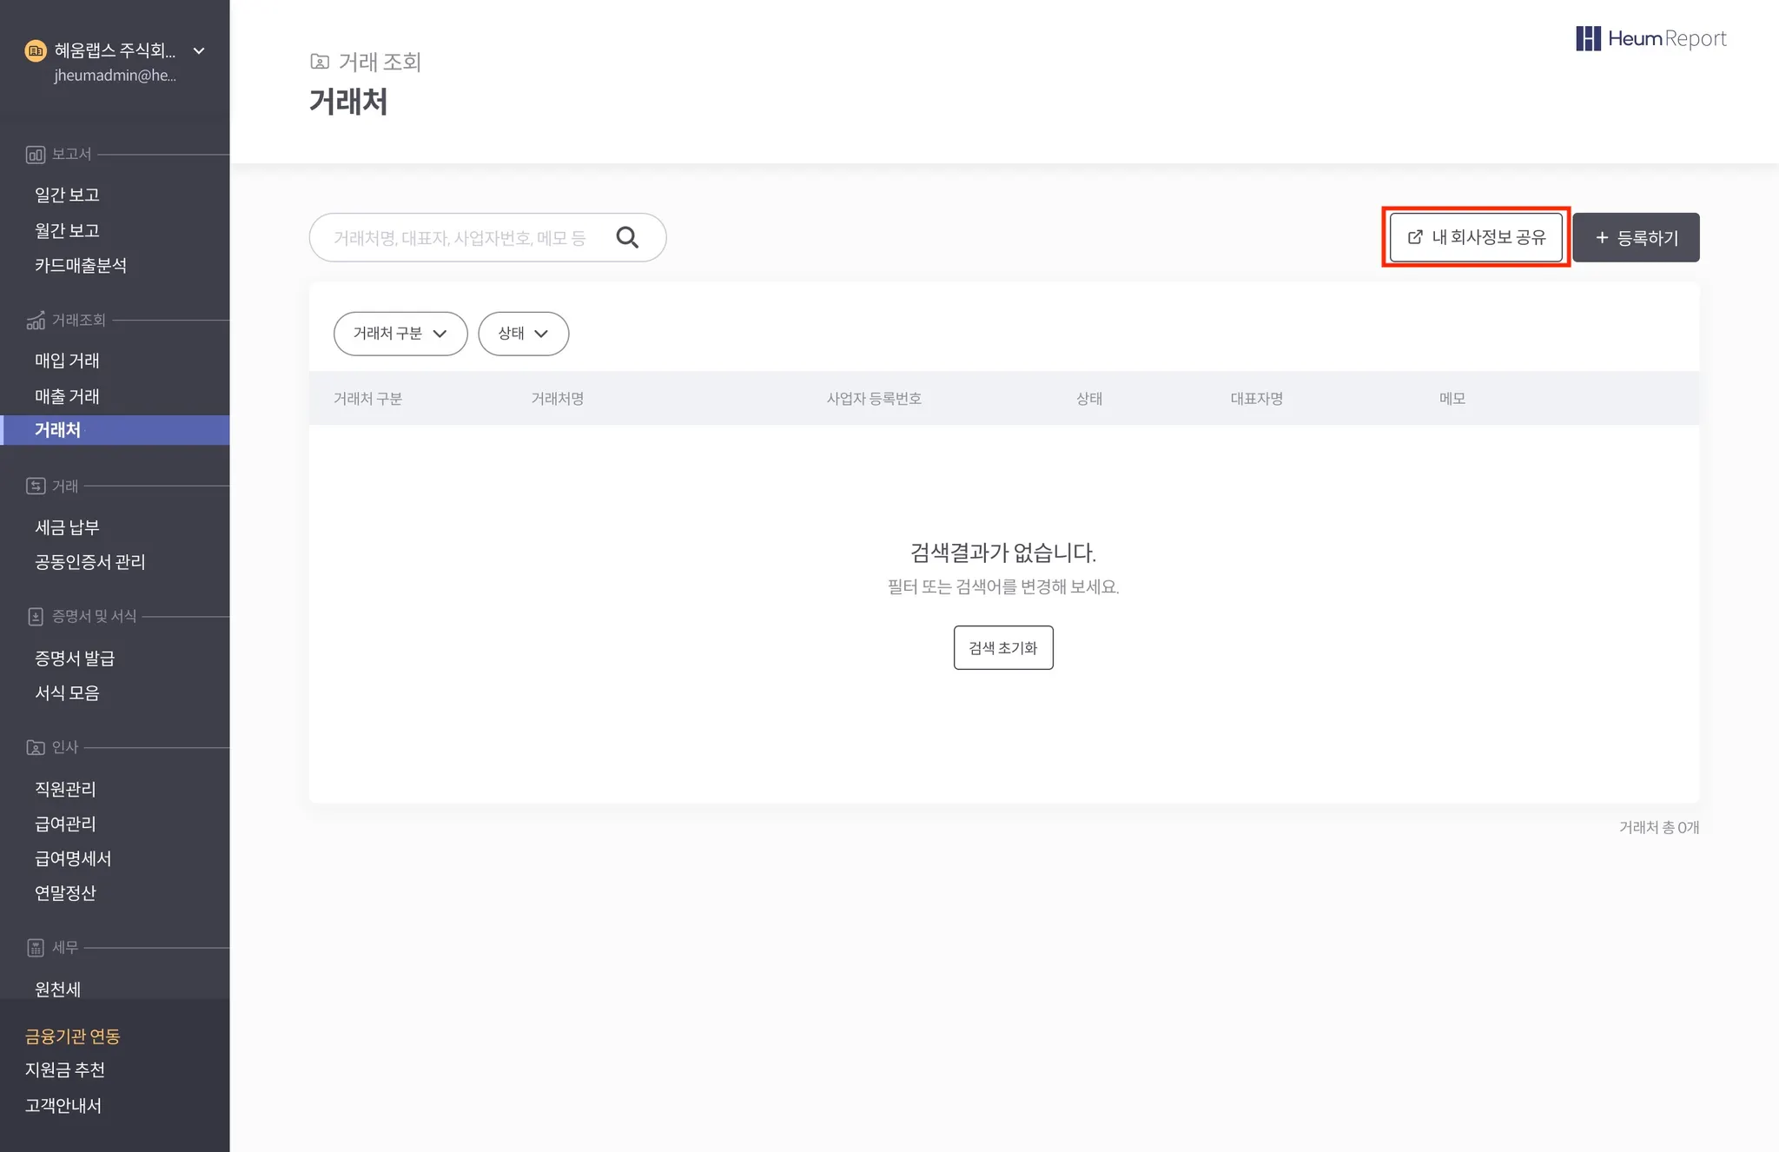Screen dimensions: 1779x1152
Task: Click the magnifier search icon
Action: 627,237
